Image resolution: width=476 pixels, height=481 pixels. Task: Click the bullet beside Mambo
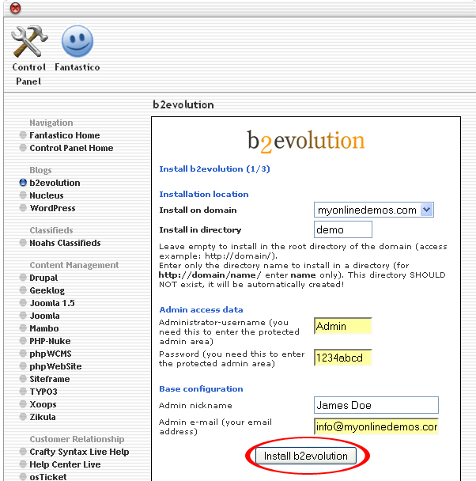click(23, 328)
